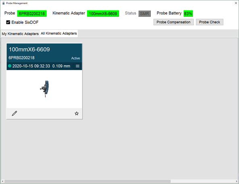This screenshot has height=184, width=239.
Task: Switch to My Kinematic Adapters tab
Action: [20, 34]
